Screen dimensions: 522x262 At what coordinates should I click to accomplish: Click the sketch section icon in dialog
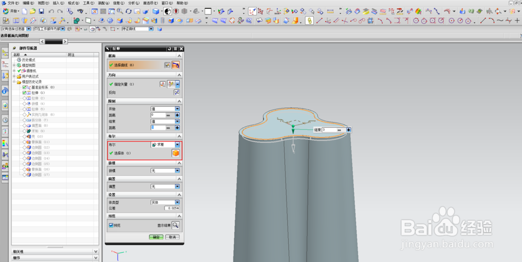[168, 65]
